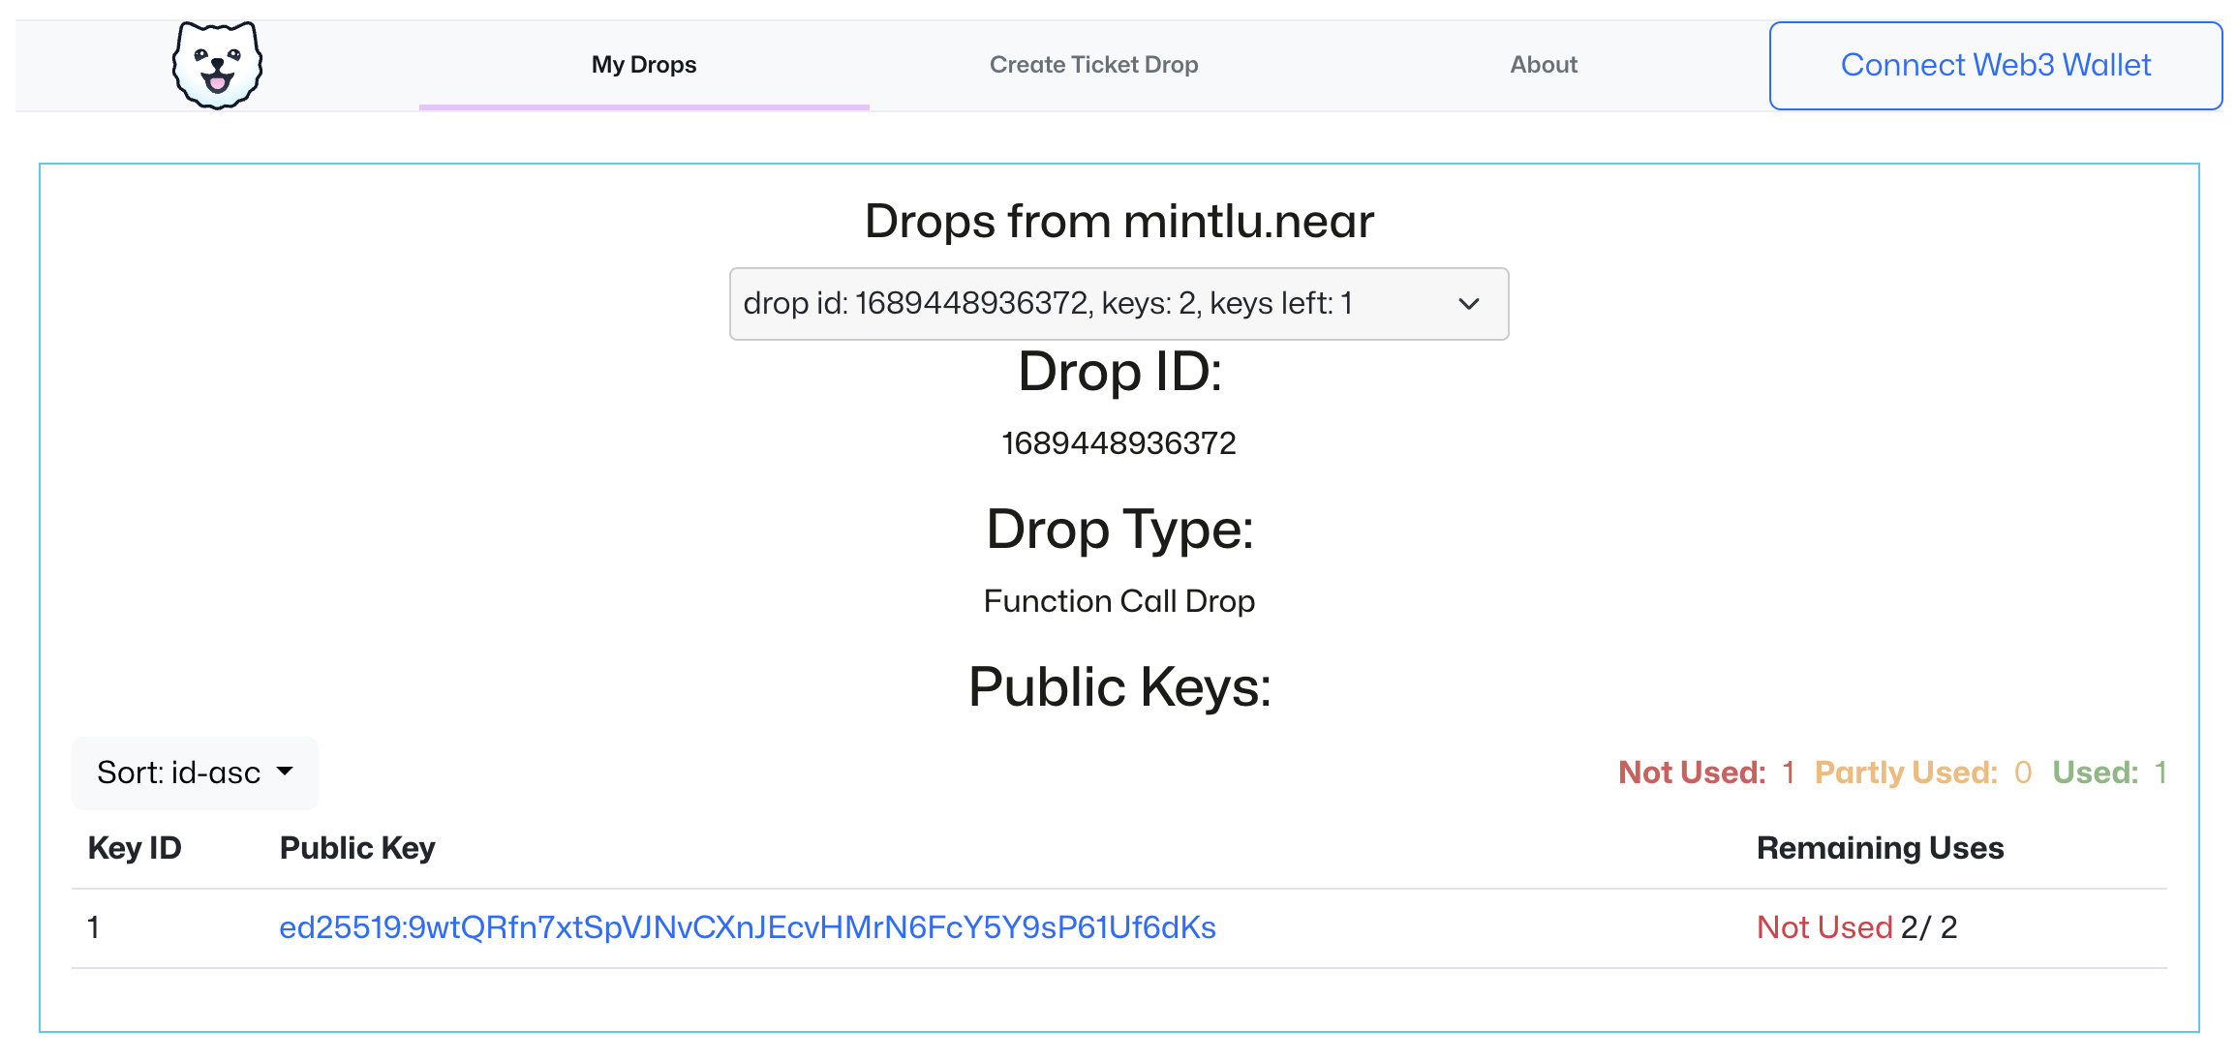This screenshot has width=2237, height=1061.
Task: Open the ed25519 public key link
Action: [747, 927]
